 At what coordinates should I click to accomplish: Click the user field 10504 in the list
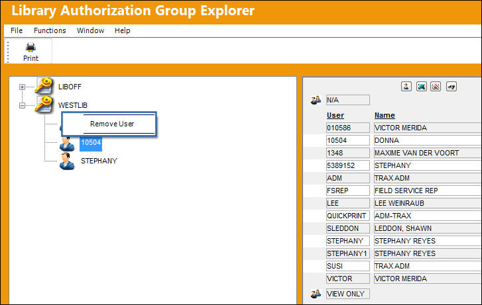point(348,140)
